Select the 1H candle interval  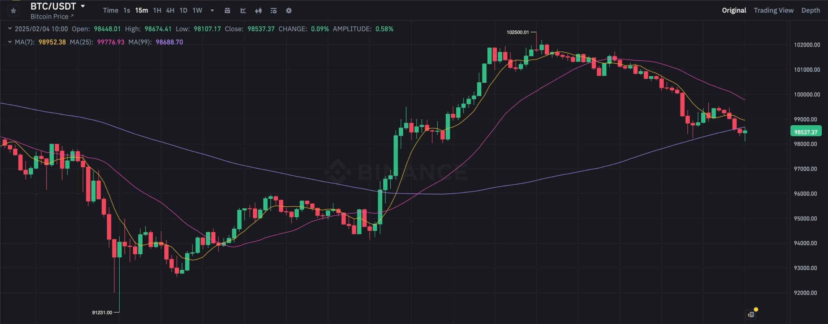click(x=157, y=10)
